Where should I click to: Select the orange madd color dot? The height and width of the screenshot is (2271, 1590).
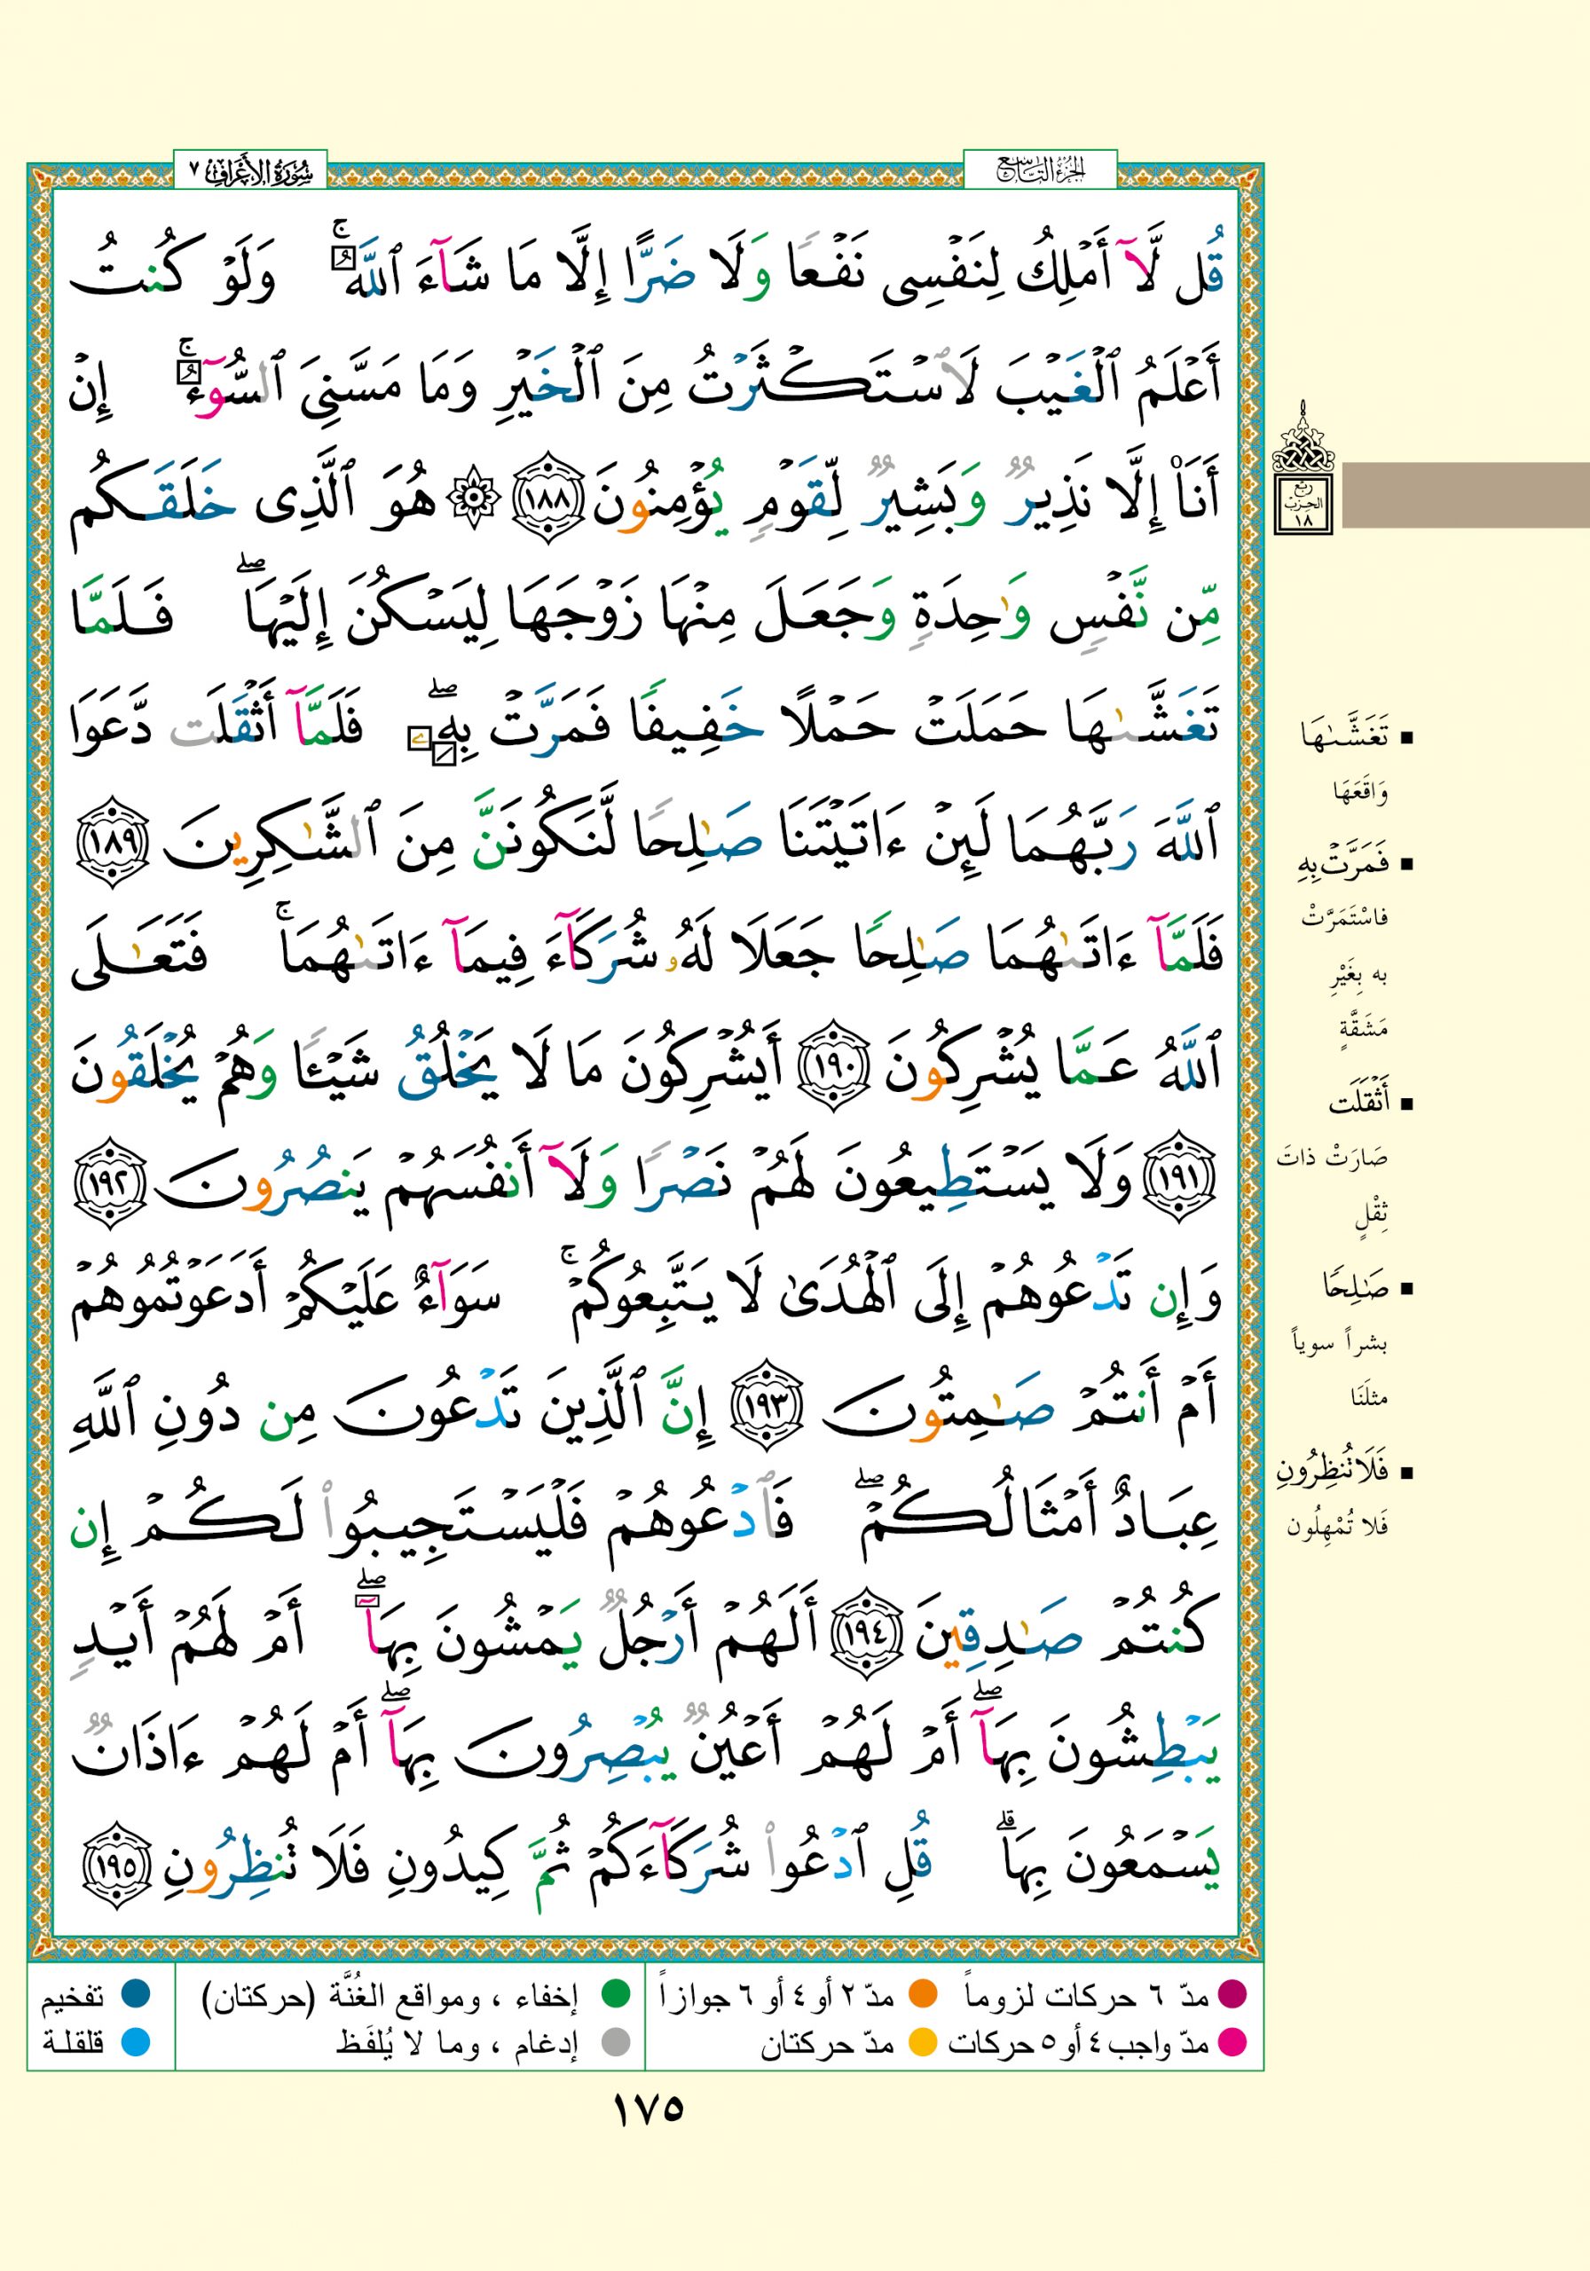pyautogui.click(x=922, y=1994)
